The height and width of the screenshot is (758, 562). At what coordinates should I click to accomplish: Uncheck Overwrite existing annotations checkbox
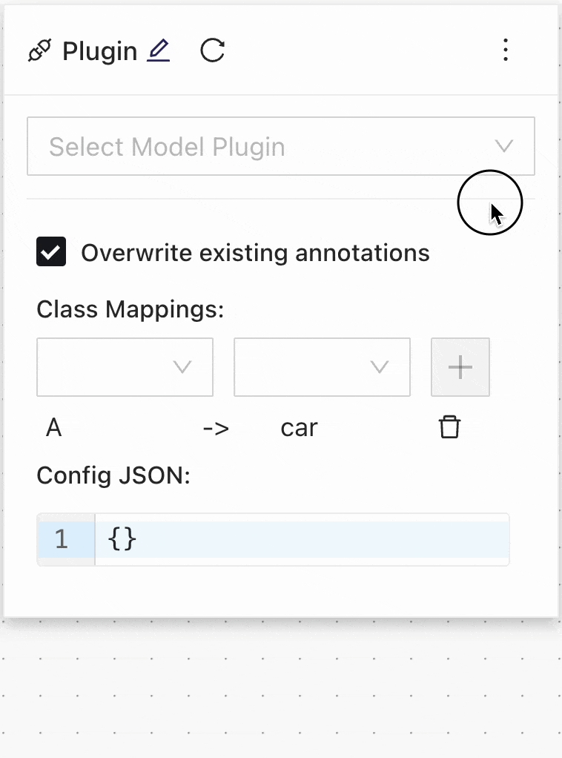(51, 252)
